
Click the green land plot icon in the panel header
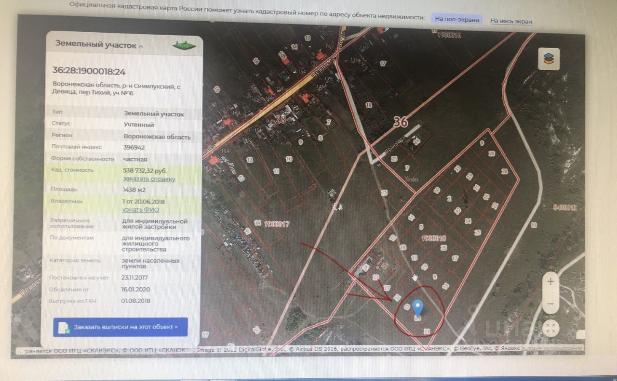point(184,45)
